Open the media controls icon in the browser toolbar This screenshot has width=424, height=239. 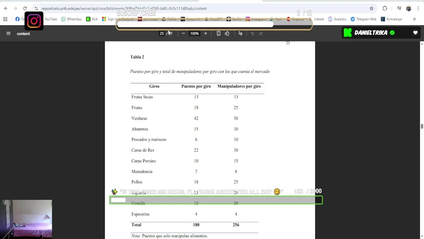(x=399, y=8)
